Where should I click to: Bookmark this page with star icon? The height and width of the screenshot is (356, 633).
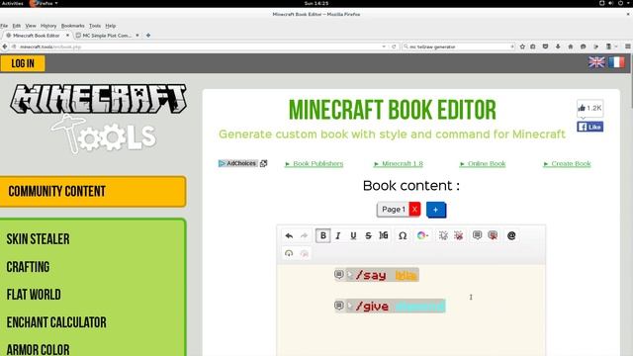coord(522,46)
